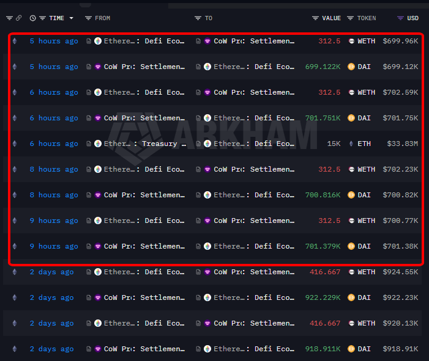This screenshot has height=361, width=429.
Task: Click the link chain icon in the header
Action: 18,18
